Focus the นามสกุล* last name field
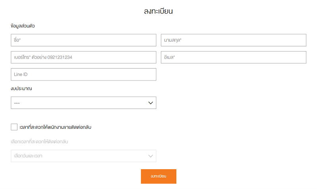The width and height of the screenshot is (317, 189). (x=233, y=40)
